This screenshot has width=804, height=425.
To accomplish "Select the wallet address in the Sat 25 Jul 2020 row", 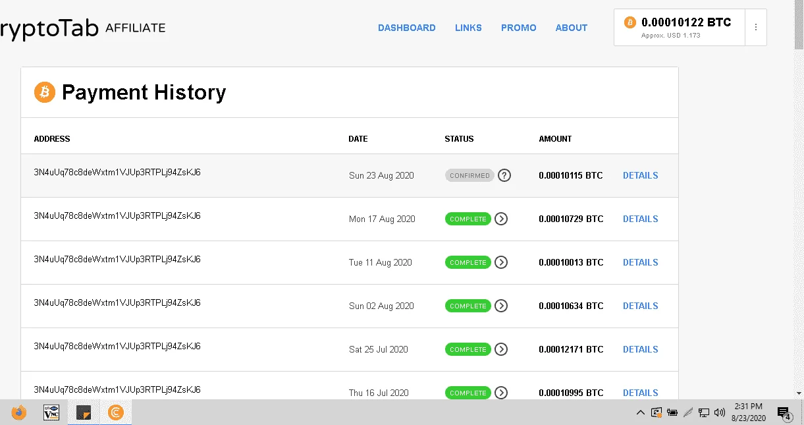I will [117, 346].
